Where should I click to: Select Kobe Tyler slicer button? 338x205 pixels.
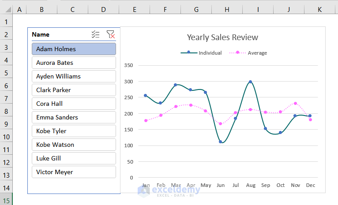pyautogui.click(x=74, y=131)
